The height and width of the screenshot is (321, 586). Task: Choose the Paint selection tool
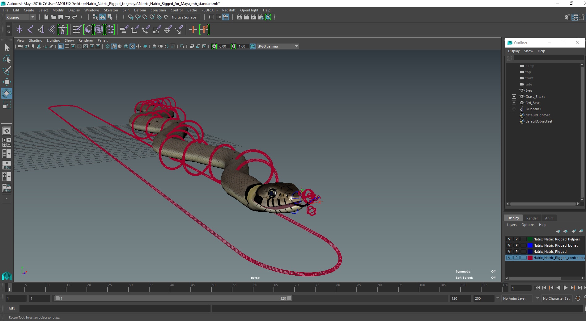(x=7, y=70)
